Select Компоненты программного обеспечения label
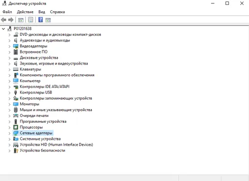The width and height of the screenshot is (249, 181). pos(57,75)
